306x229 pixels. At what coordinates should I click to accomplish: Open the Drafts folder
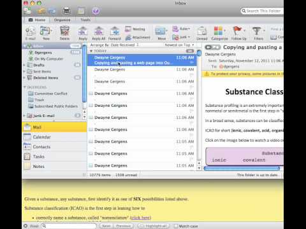point(39,65)
